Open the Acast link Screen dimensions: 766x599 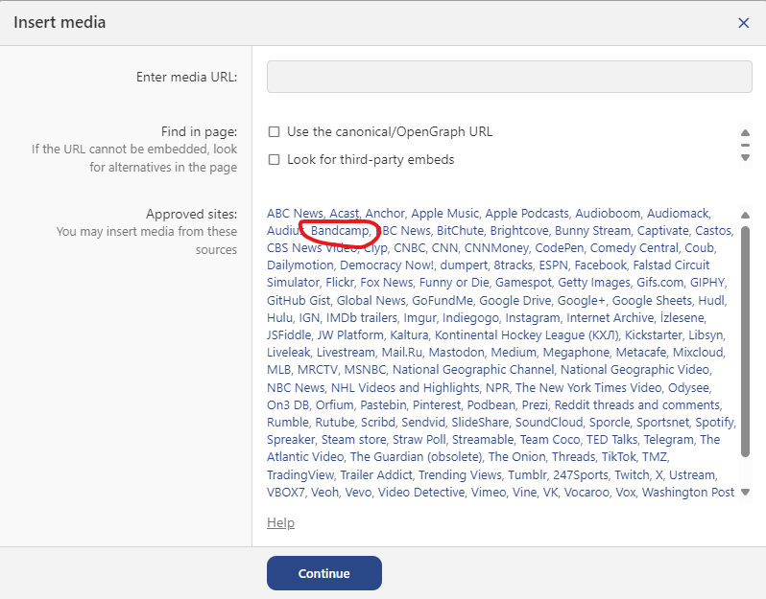(344, 213)
